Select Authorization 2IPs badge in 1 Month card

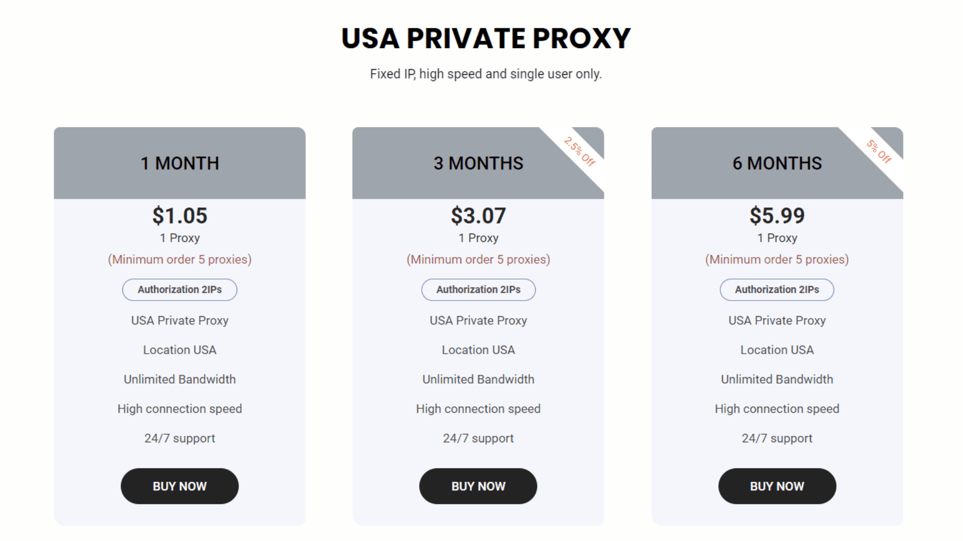180,290
